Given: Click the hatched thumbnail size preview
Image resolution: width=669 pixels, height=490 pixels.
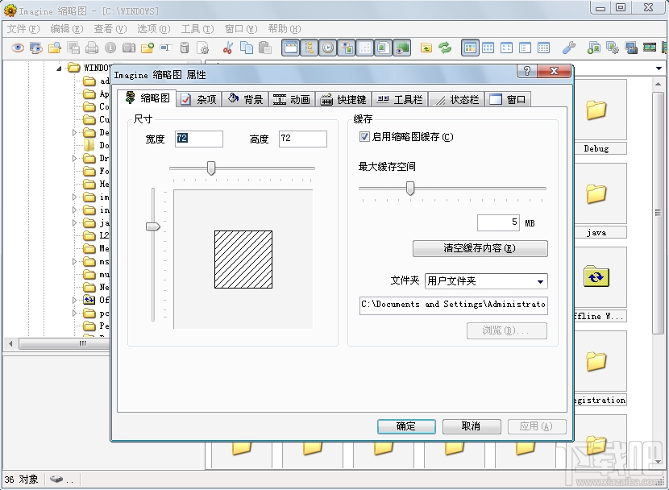Looking at the screenshot, I should (243, 260).
